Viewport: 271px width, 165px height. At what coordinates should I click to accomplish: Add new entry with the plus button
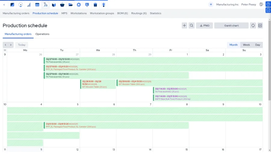[184, 25]
